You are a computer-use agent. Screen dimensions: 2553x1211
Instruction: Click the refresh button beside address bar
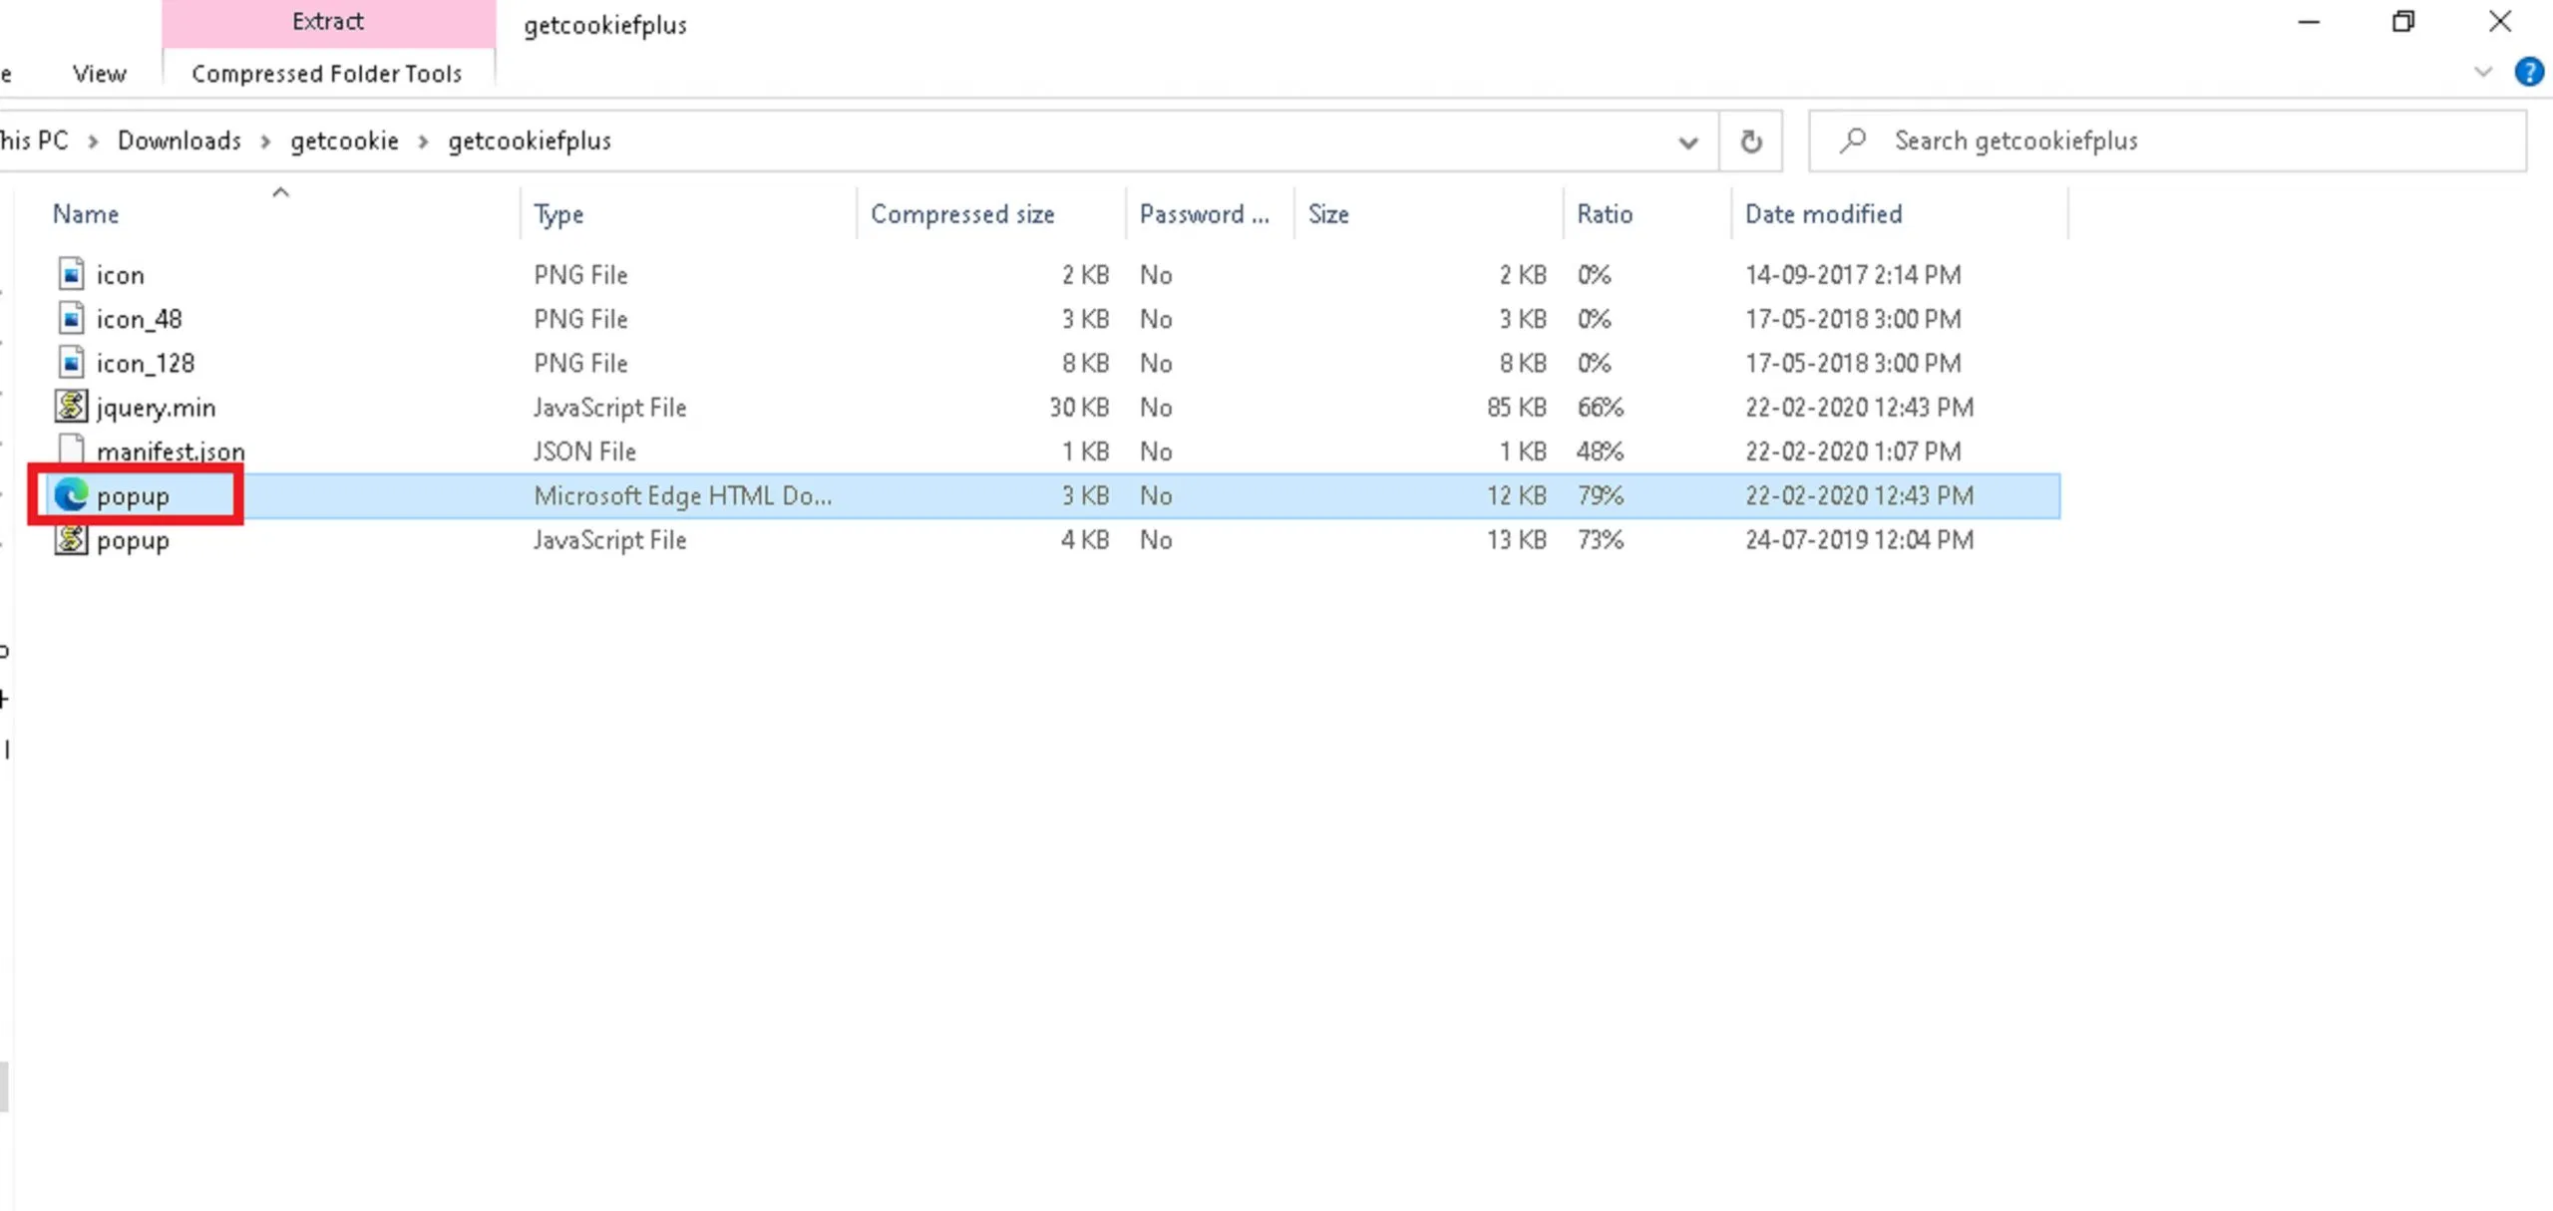[1750, 142]
